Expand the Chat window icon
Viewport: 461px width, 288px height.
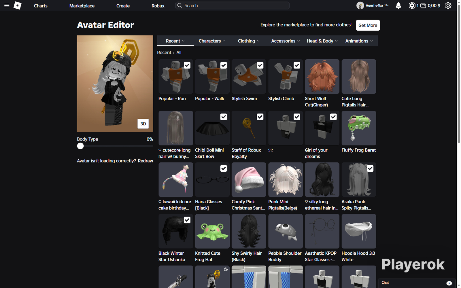449,283
